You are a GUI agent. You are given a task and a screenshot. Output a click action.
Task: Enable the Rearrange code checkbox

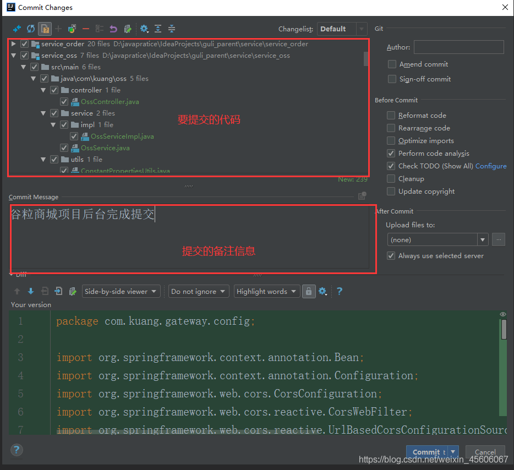click(391, 128)
